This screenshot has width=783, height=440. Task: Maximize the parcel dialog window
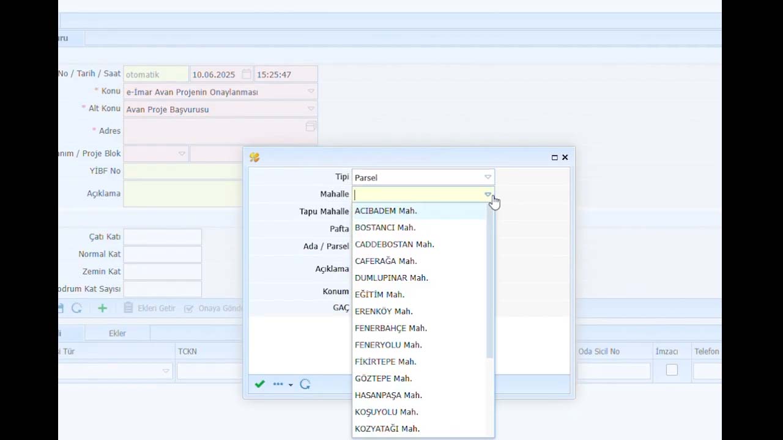tap(555, 158)
